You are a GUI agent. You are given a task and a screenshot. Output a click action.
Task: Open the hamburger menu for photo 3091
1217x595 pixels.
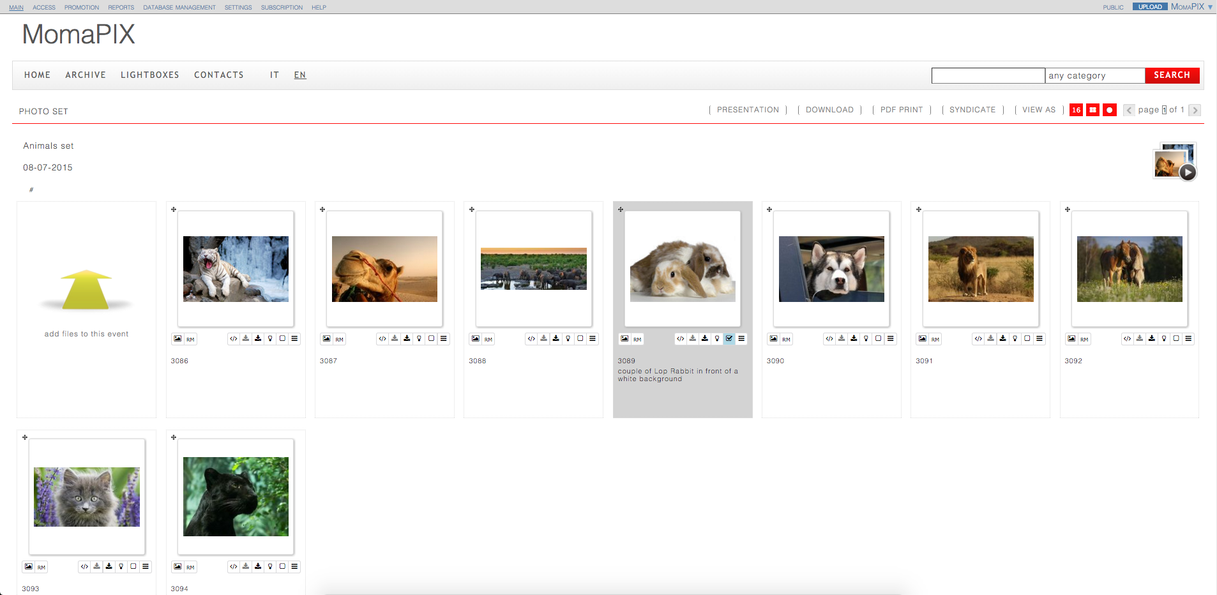tap(1039, 339)
